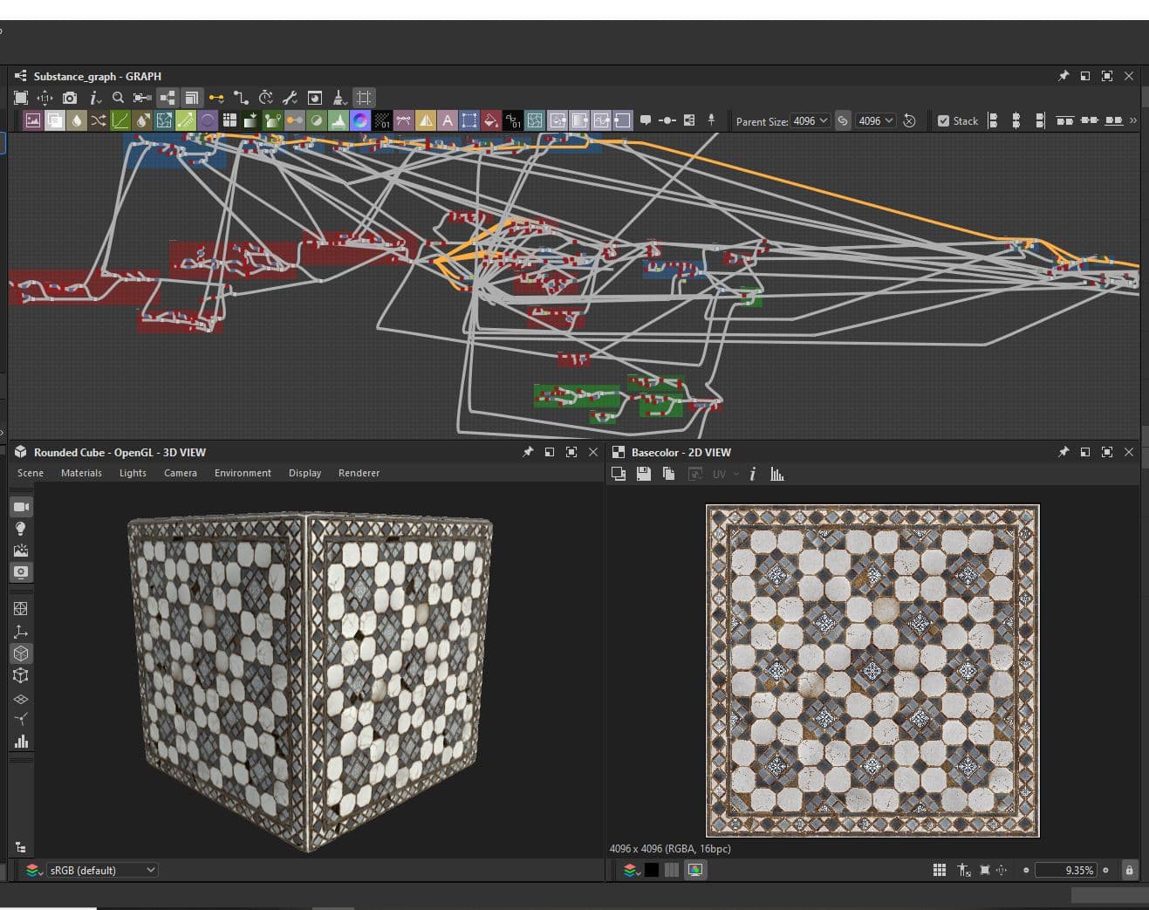Open the Display menu in 3D view

pos(304,473)
